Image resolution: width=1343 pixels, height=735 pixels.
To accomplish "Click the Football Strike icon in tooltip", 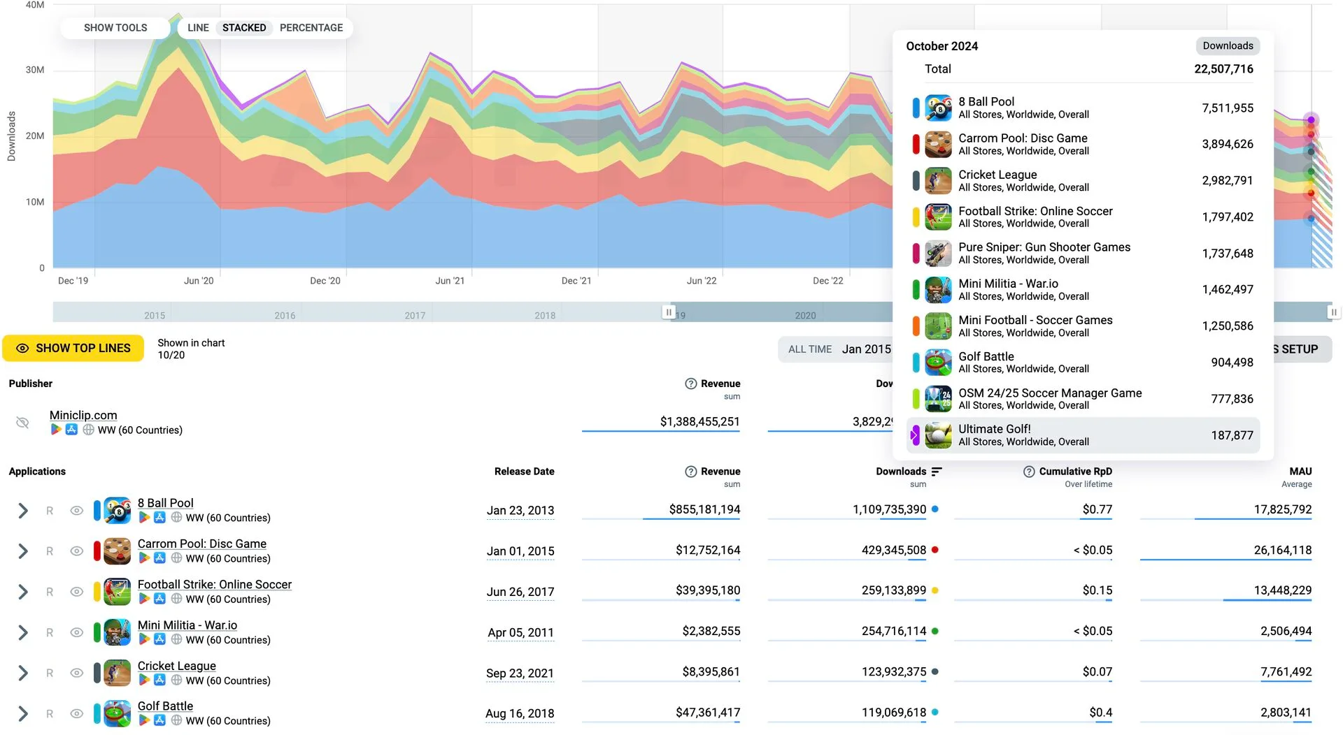I will coord(938,217).
